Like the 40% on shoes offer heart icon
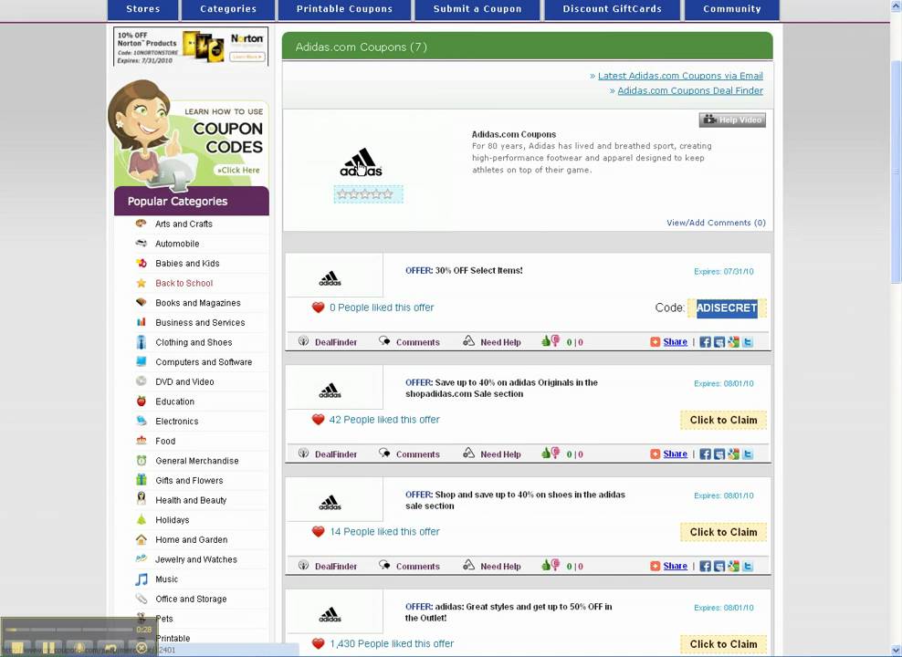 318,532
